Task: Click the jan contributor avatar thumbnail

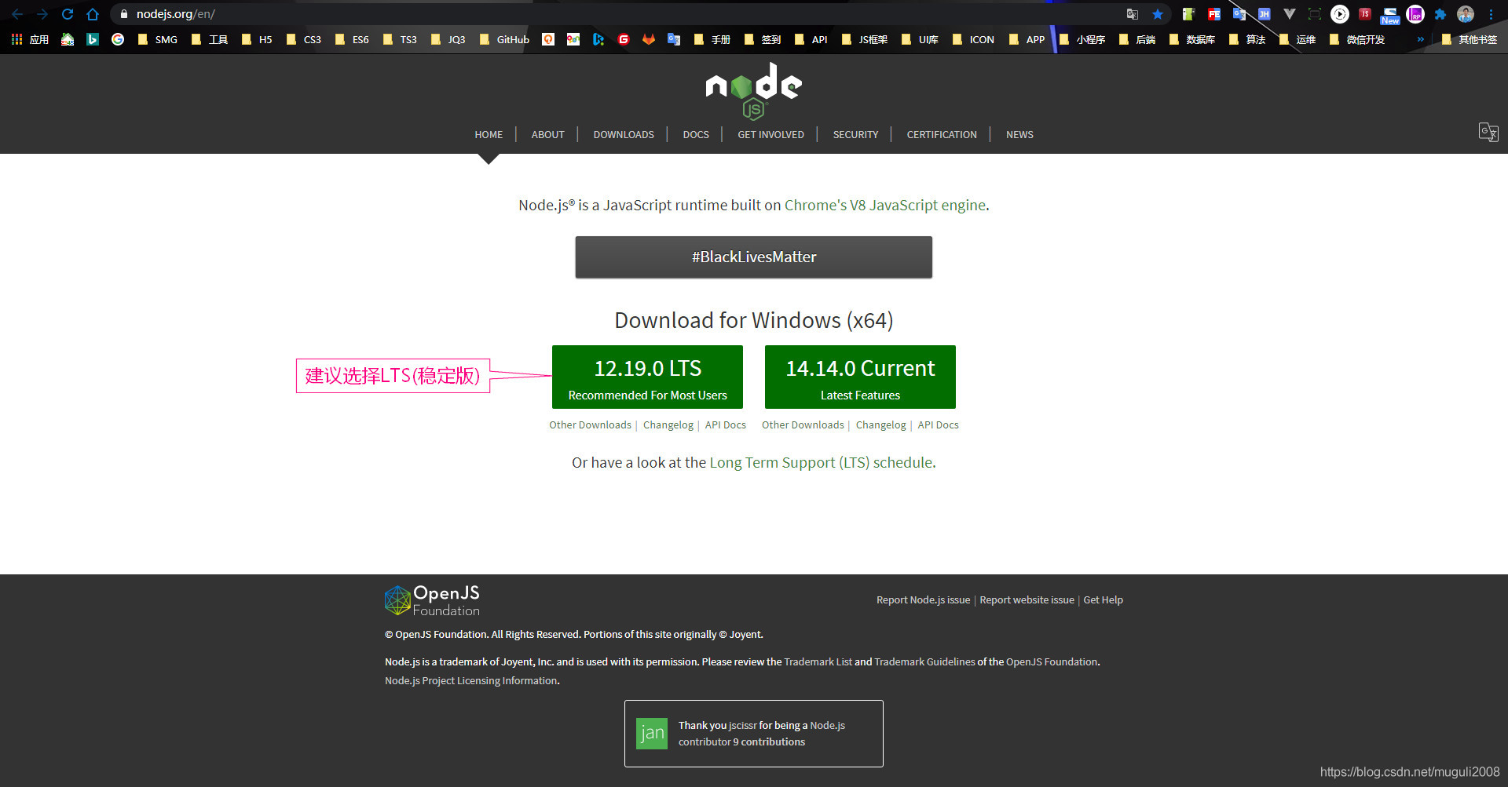Action: coord(651,734)
